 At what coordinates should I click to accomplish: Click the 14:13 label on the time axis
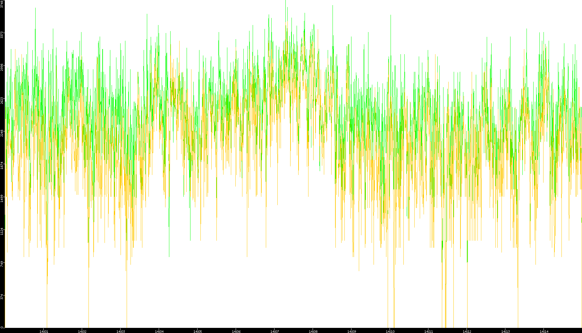[505, 331]
